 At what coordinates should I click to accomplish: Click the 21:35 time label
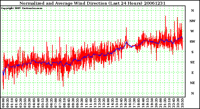165,103
